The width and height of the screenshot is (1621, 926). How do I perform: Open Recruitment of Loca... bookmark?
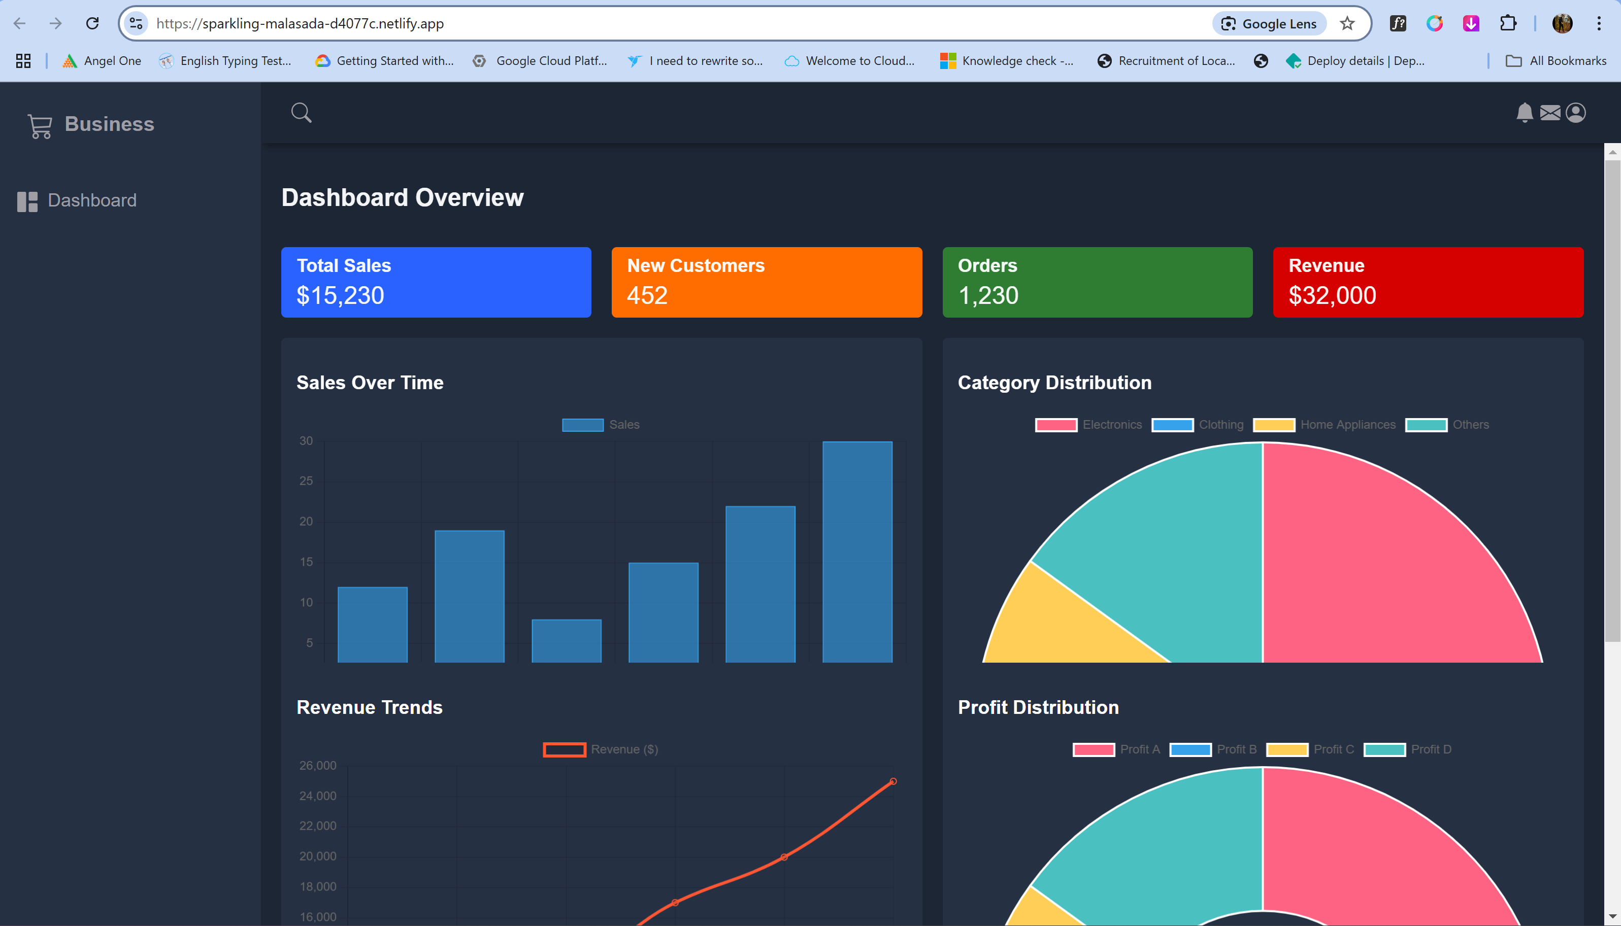pos(1166,60)
